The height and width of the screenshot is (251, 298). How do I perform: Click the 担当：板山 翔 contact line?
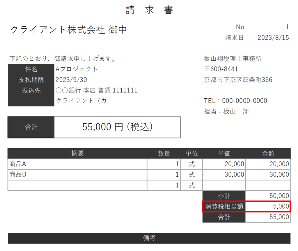227,111
